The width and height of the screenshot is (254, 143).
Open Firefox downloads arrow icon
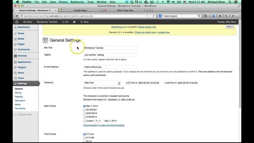pyautogui.click(x=214, y=16)
